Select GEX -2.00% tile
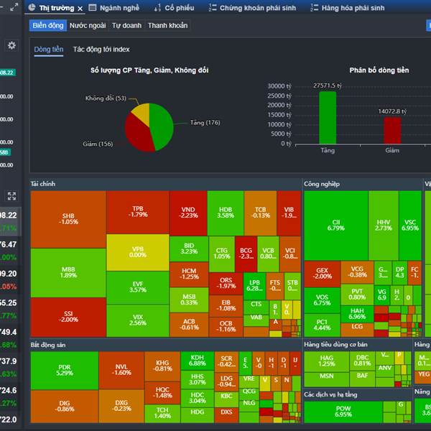The width and height of the screenshot is (431, 431). click(x=322, y=274)
